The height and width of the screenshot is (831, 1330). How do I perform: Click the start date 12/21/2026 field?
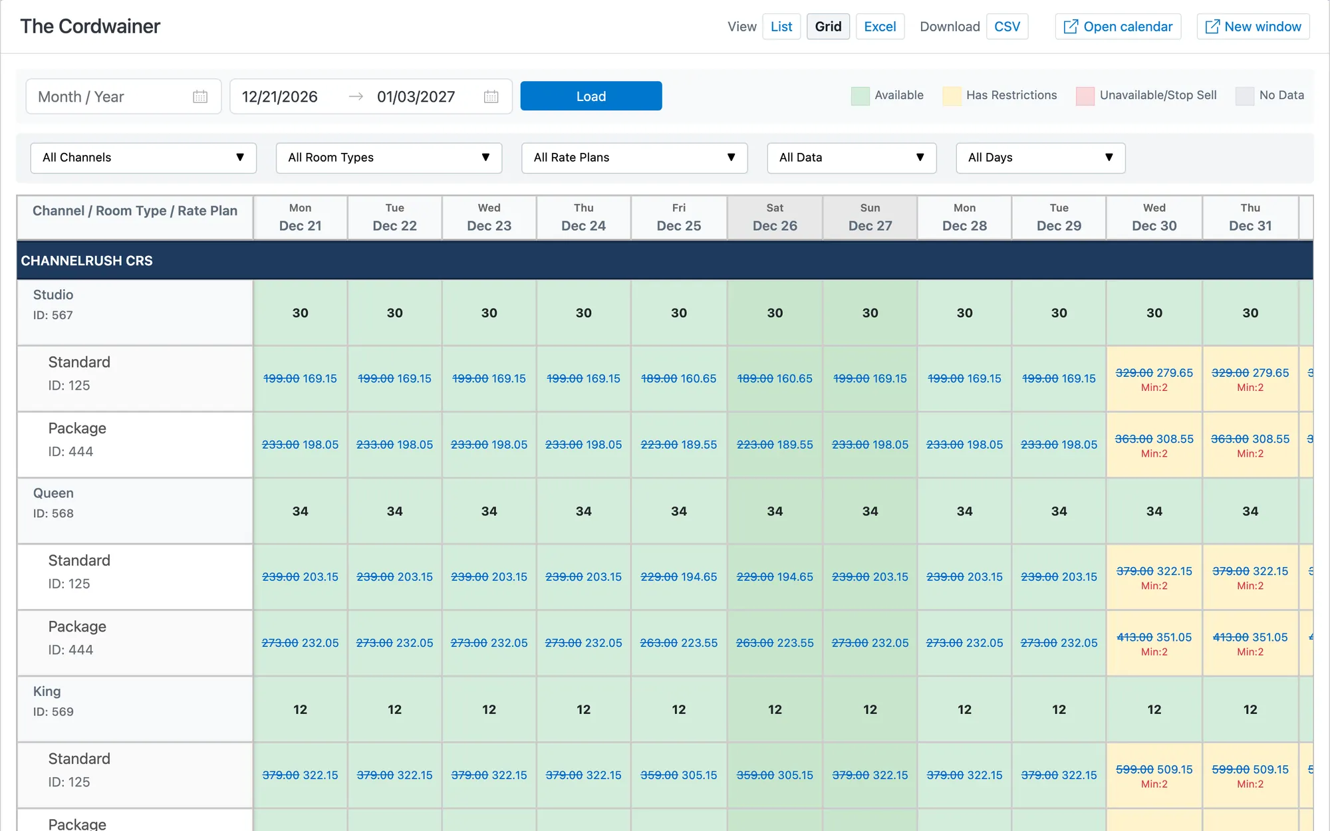click(x=280, y=96)
